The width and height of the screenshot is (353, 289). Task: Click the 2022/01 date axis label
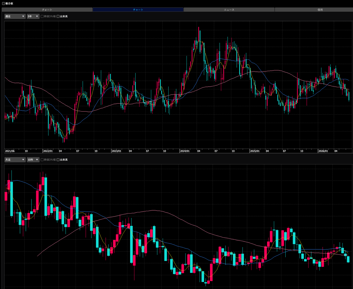(x=48, y=151)
